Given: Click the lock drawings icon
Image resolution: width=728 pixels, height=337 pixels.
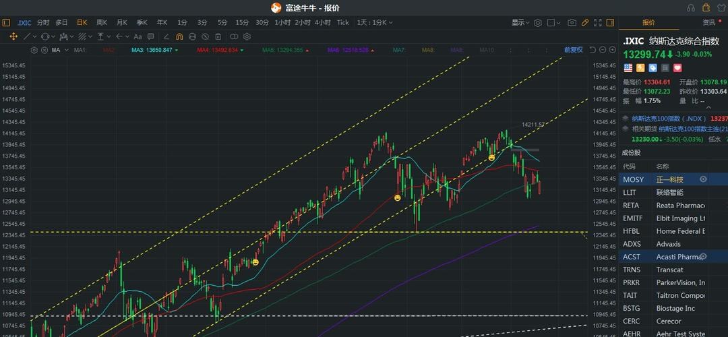Looking at the screenshot, I should 192,36.
